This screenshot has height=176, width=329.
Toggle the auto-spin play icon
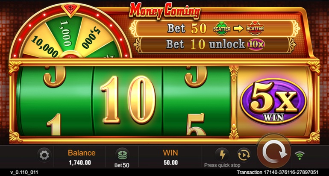[244, 155]
